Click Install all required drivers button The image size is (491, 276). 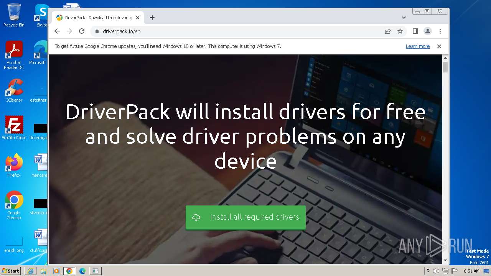pos(245,217)
